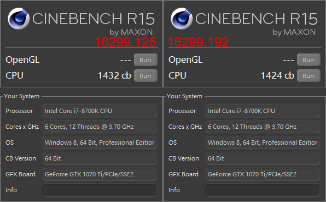Run the CPU test in left panel

coord(145,76)
